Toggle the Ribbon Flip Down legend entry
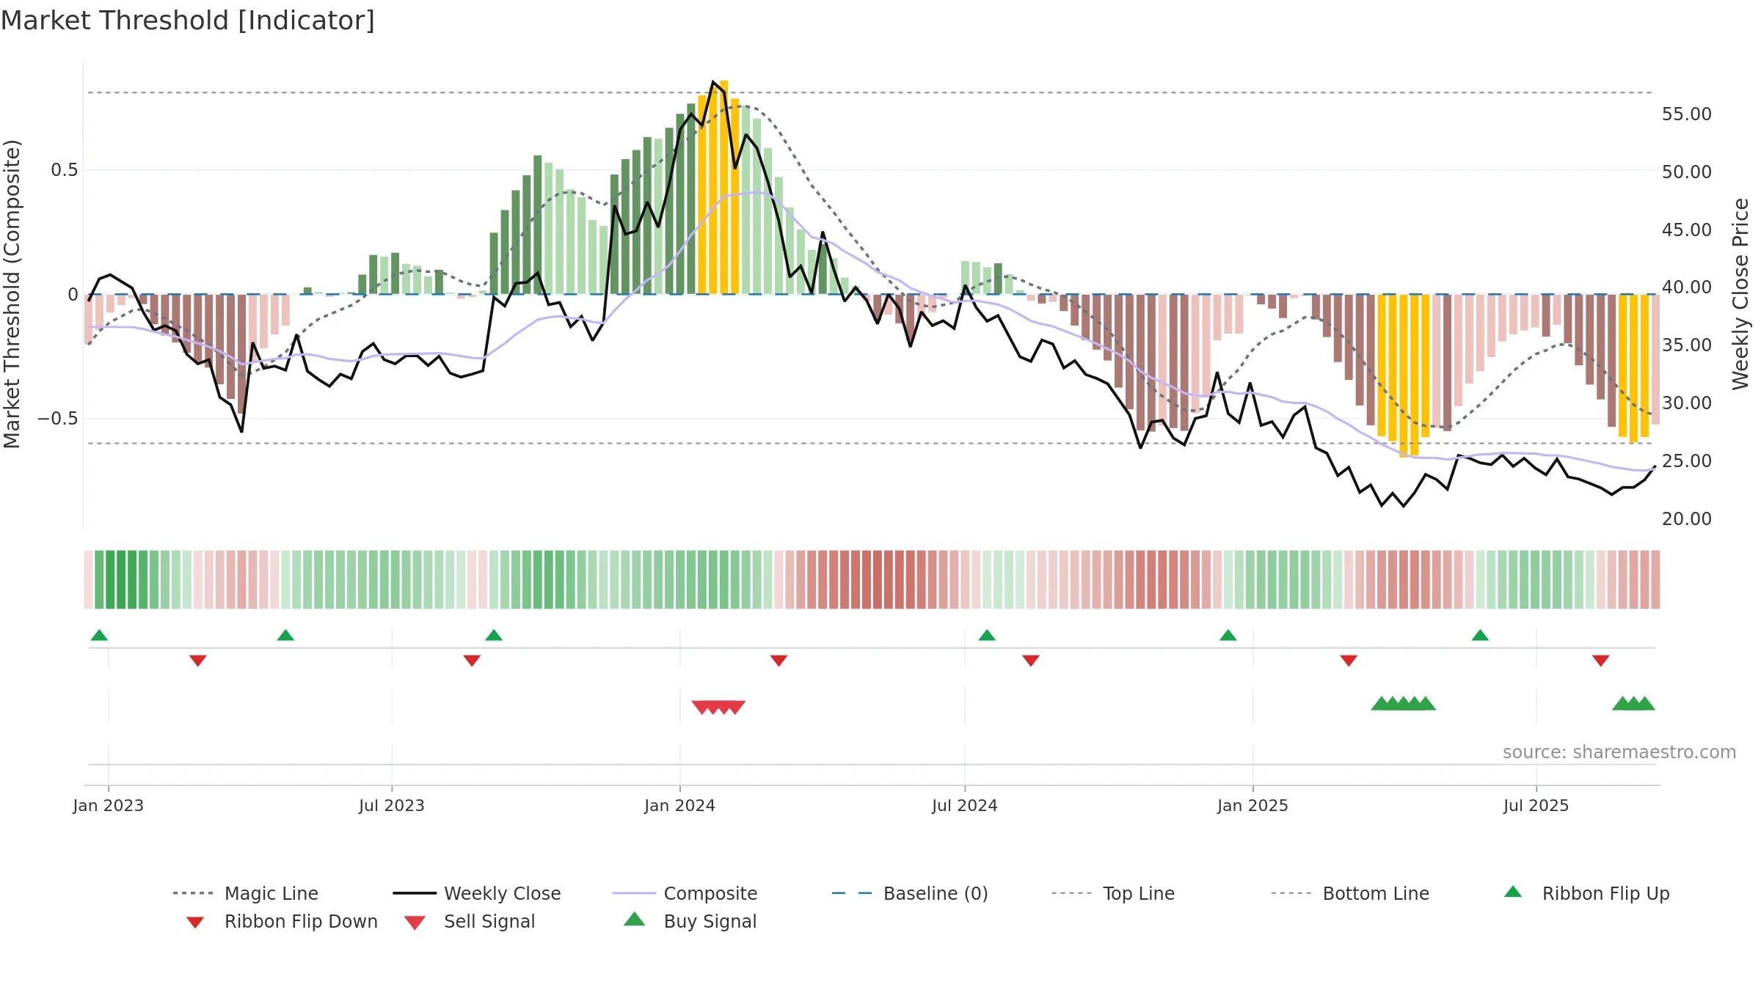 click(x=281, y=921)
